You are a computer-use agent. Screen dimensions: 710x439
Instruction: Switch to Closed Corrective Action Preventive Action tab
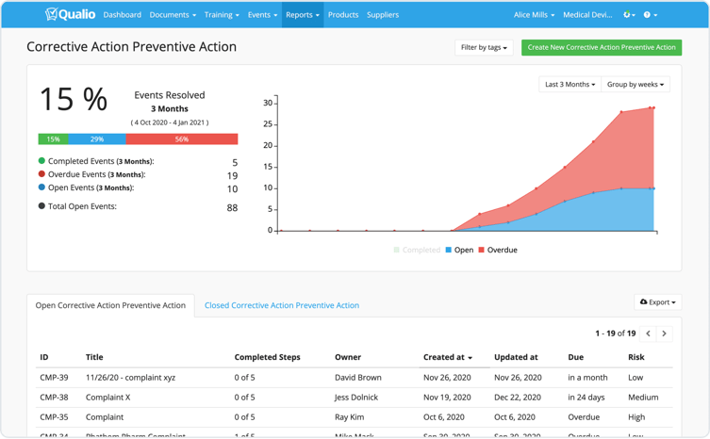coord(281,305)
